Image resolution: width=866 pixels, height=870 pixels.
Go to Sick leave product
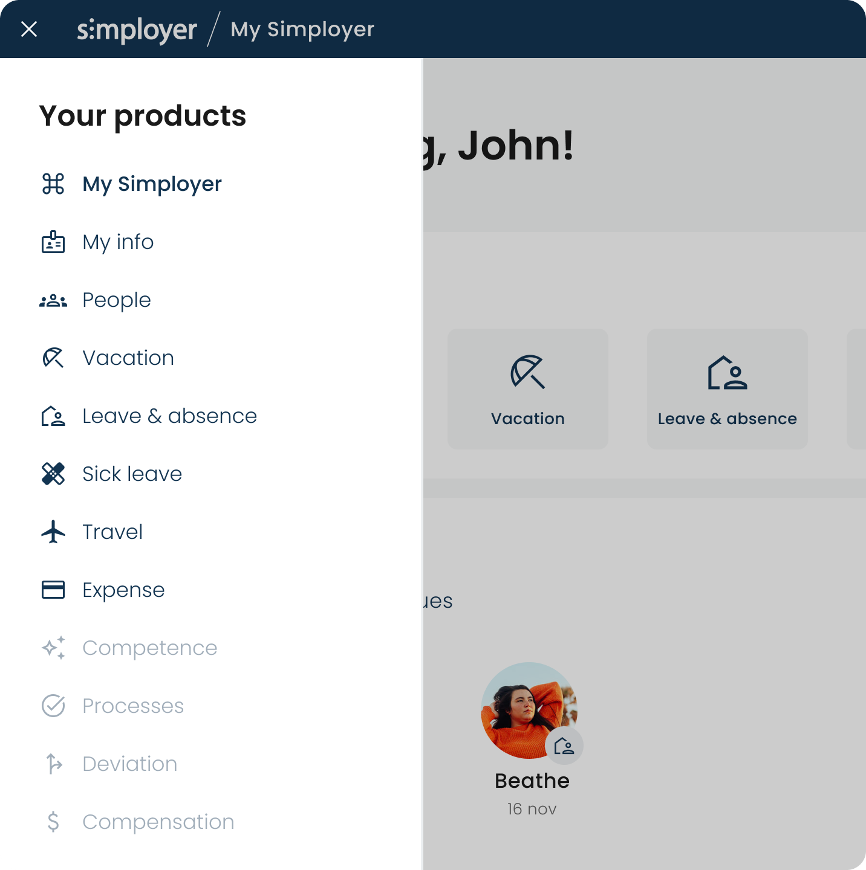pyautogui.click(x=132, y=474)
